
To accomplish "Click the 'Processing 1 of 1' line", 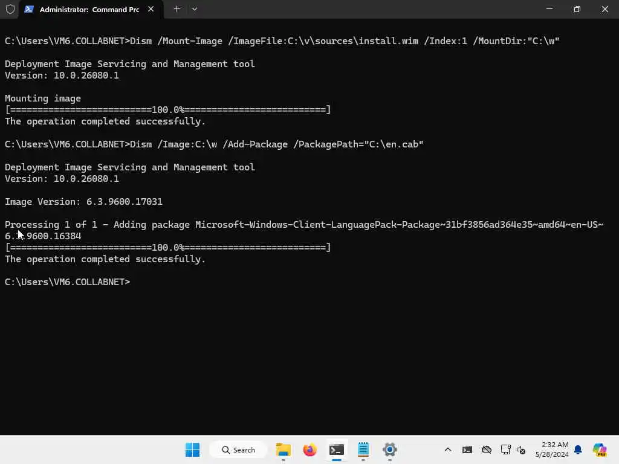I will click(x=304, y=225).
